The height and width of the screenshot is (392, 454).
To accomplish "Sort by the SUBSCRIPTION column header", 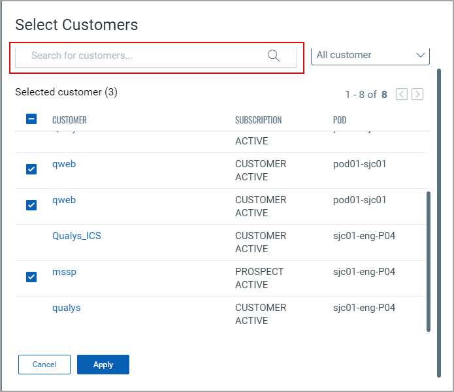I will pyautogui.click(x=258, y=120).
